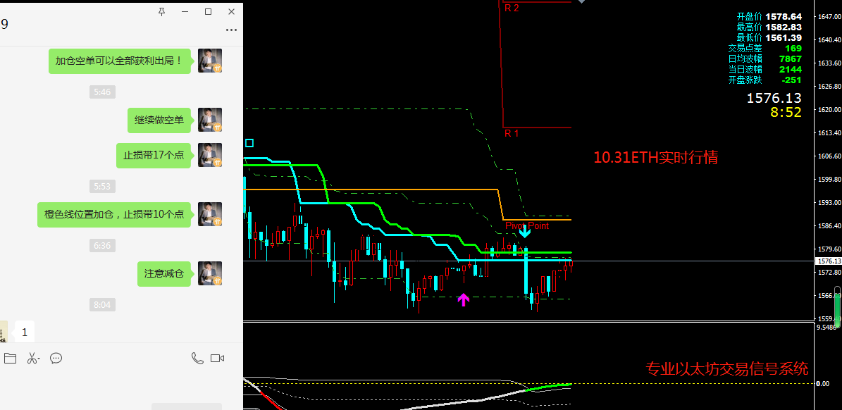The image size is (842, 410).
Task: Click avatar beside '加仓空单可以全部获利出局' message
Action: click(x=210, y=61)
